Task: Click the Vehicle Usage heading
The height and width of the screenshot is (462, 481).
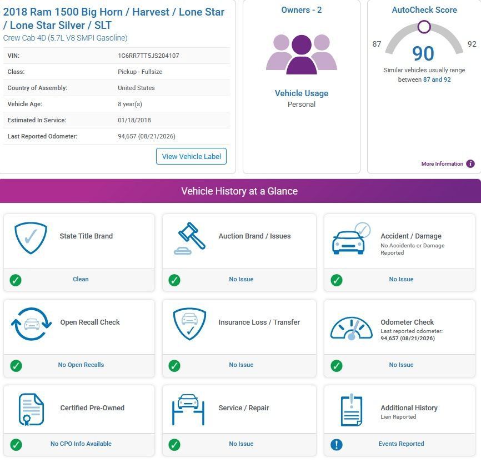Action: 302,93
